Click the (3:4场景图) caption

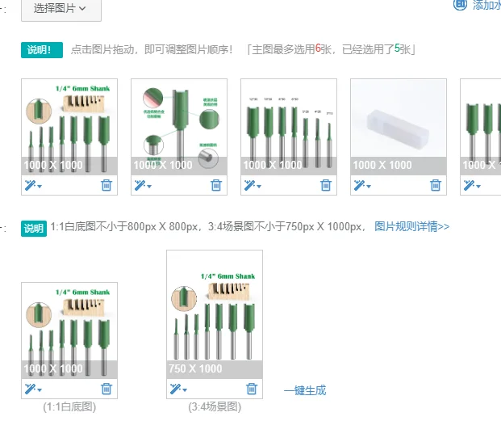tap(215, 407)
